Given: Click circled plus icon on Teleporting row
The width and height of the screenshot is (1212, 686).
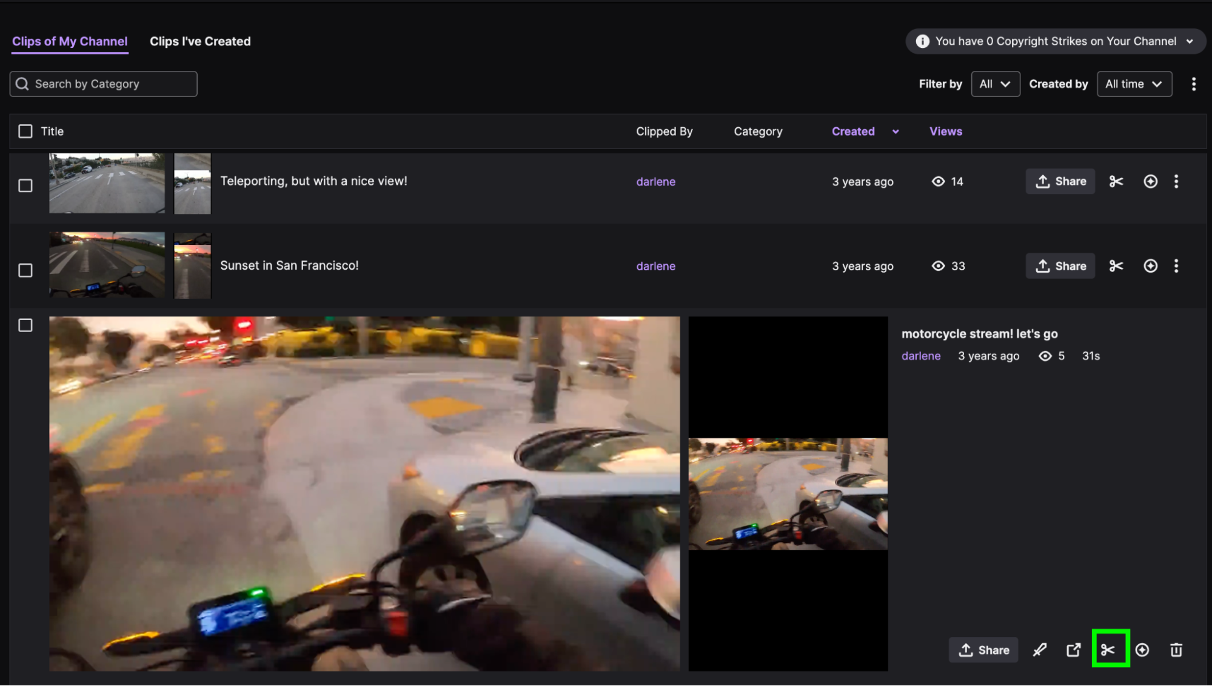Looking at the screenshot, I should [1150, 181].
